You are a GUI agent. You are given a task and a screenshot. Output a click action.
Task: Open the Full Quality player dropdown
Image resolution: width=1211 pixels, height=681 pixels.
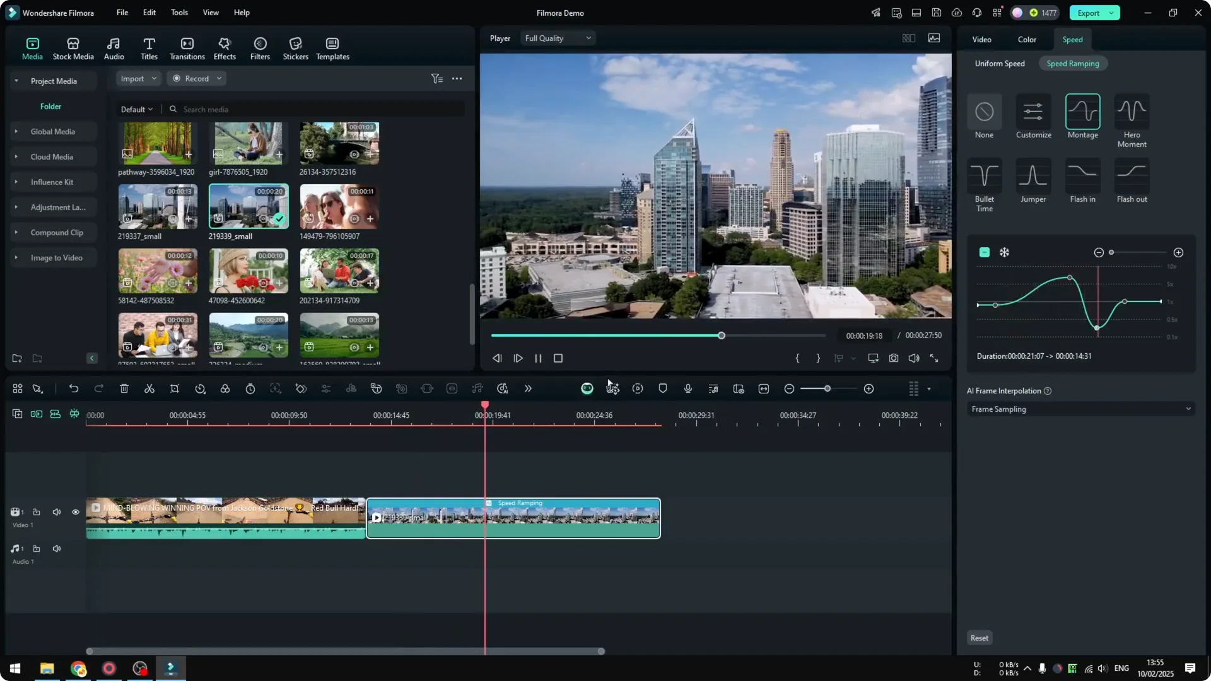557,38
